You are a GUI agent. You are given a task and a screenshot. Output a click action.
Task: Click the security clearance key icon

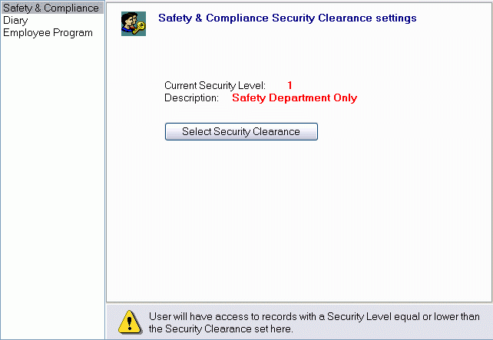pos(133,24)
